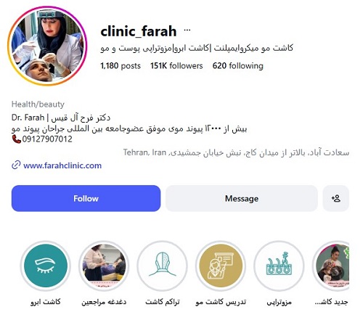Open the hair density head icon highlight
This screenshot has width=363, height=312.
tap(163, 266)
